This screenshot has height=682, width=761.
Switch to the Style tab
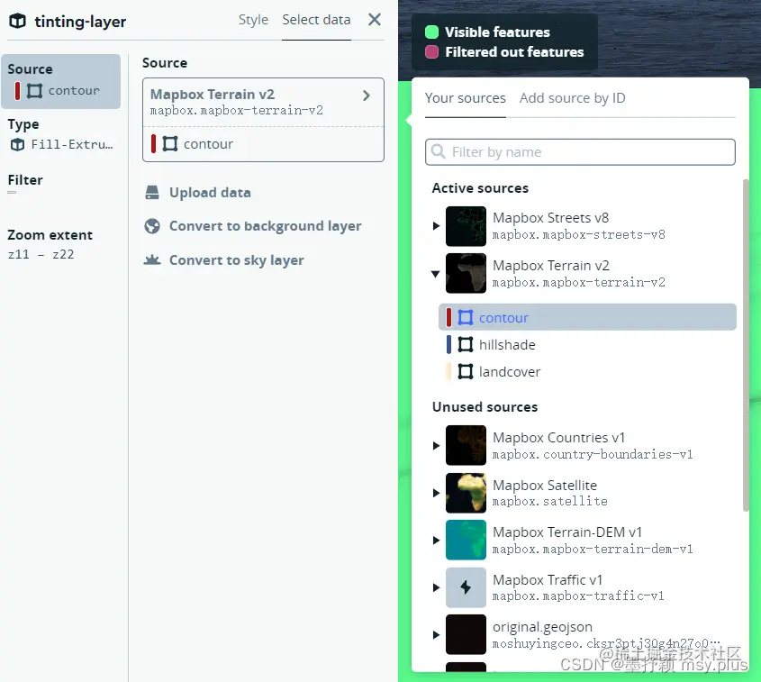pyautogui.click(x=253, y=20)
